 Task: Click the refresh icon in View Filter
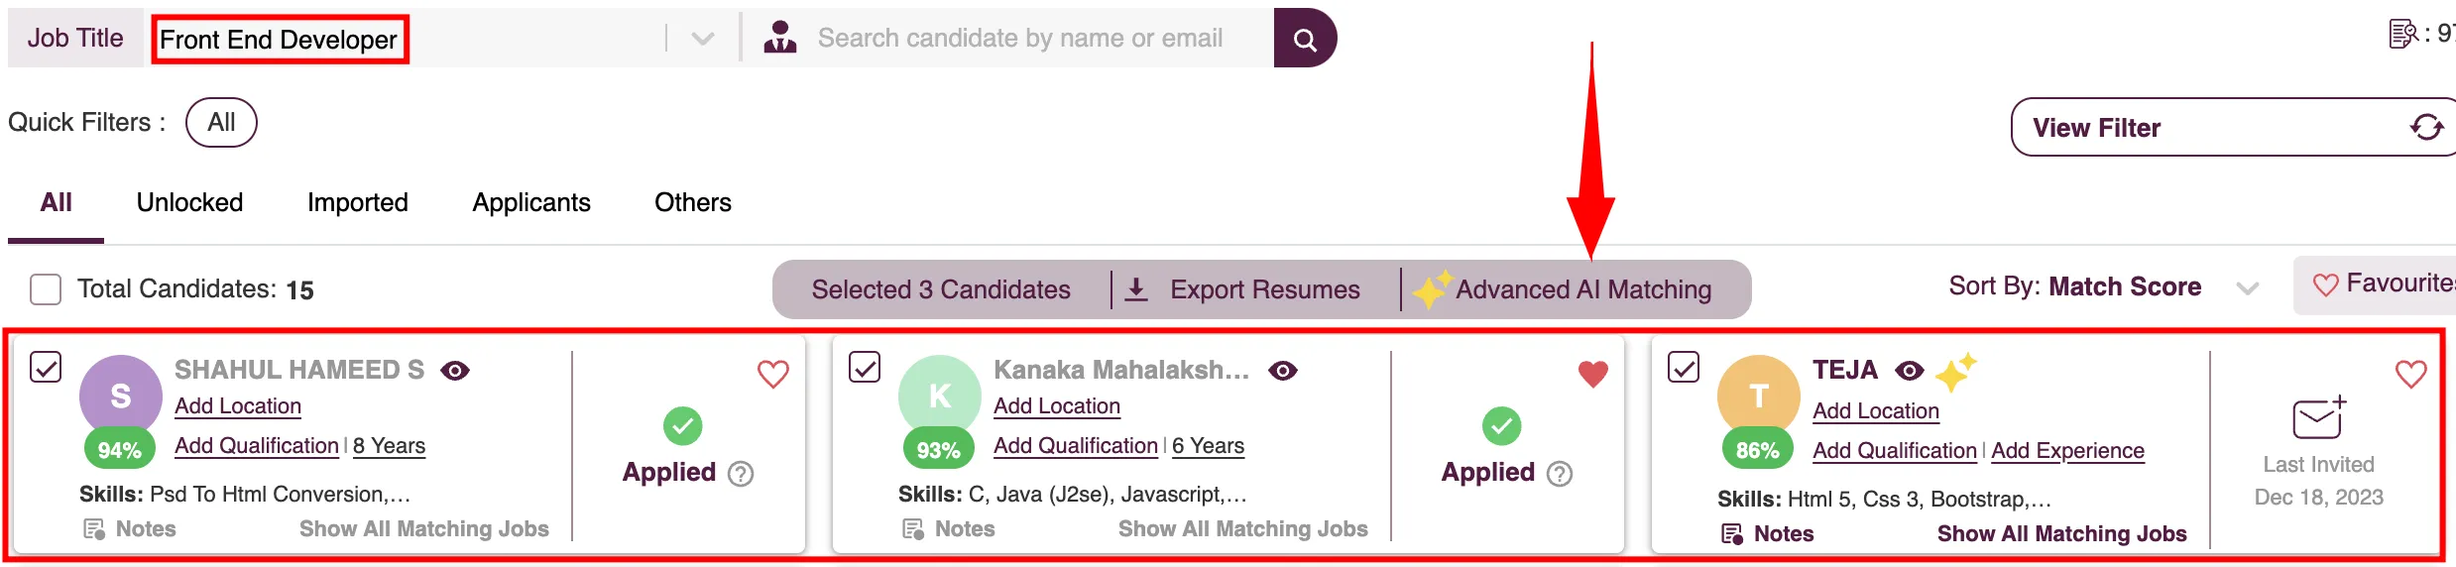2426,127
